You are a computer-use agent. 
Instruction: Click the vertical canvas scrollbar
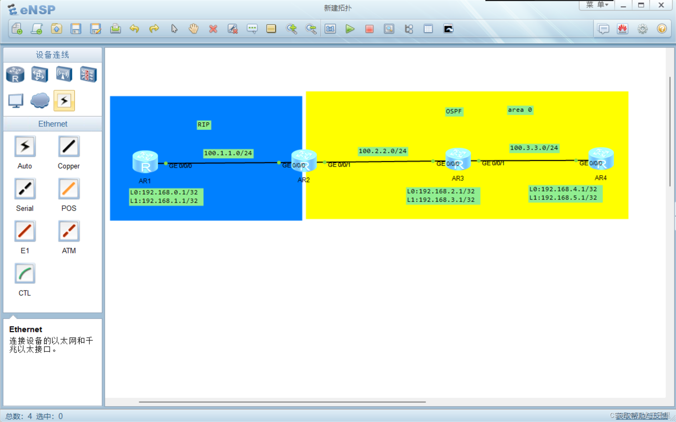click(670, 132)
